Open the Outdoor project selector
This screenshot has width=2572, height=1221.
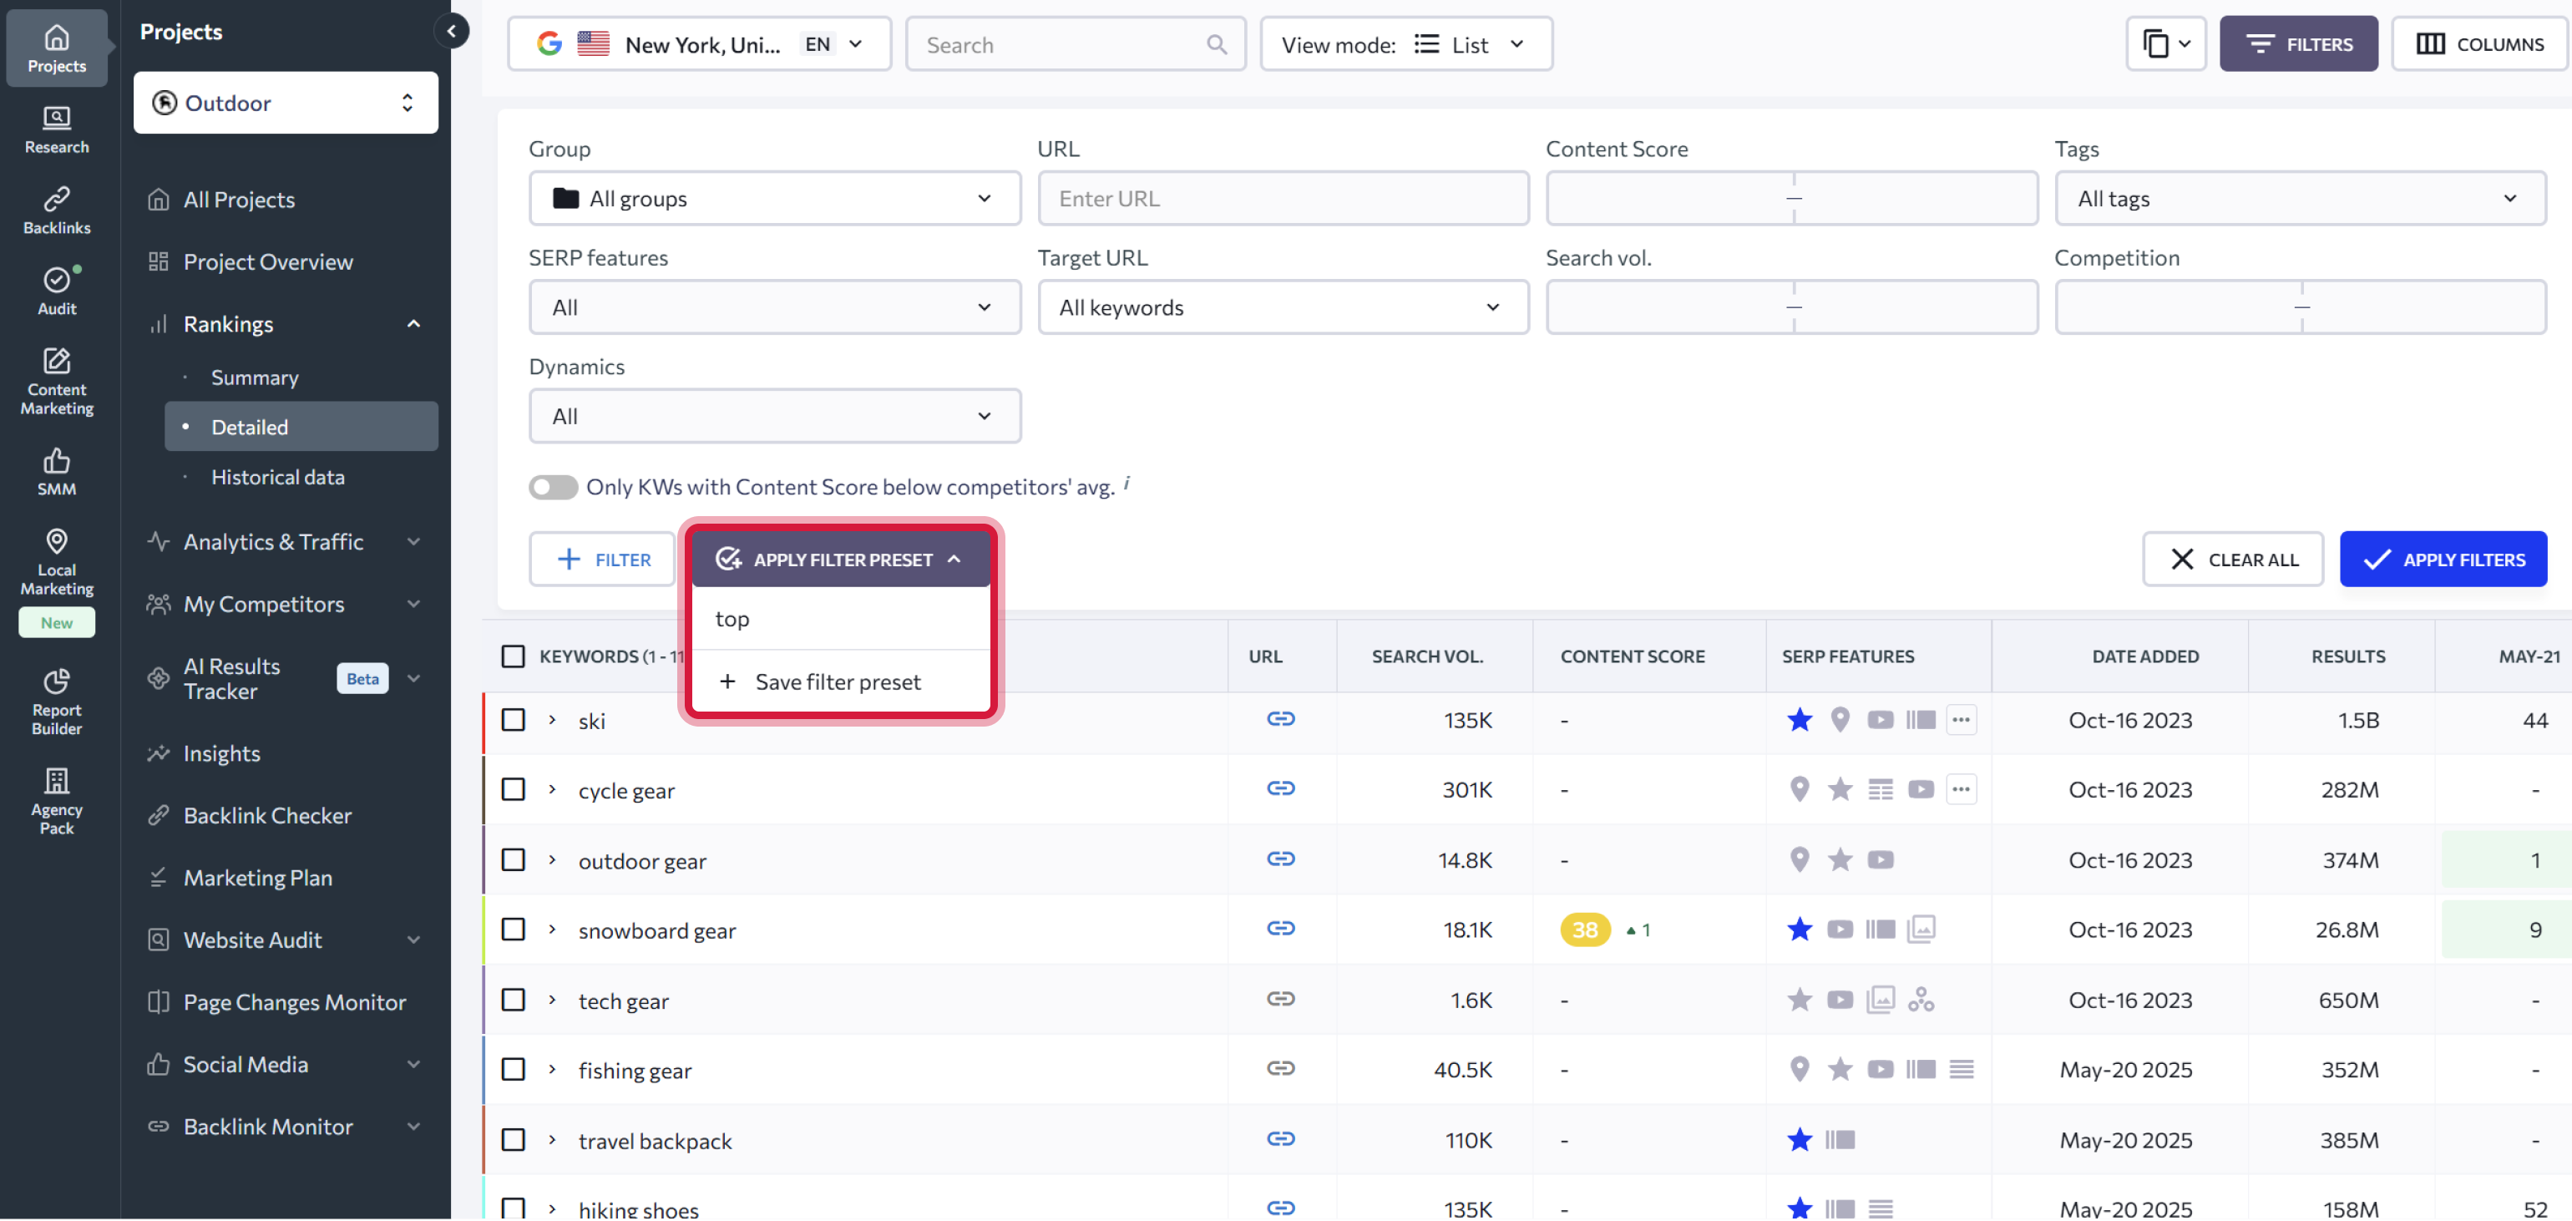(x=286, y=103)
